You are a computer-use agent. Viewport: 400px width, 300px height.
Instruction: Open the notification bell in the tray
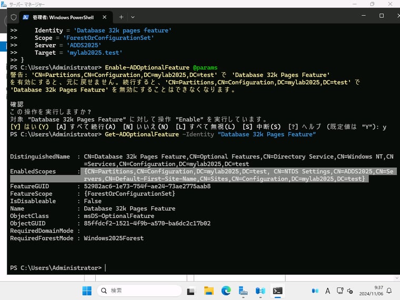coord(389,291)
